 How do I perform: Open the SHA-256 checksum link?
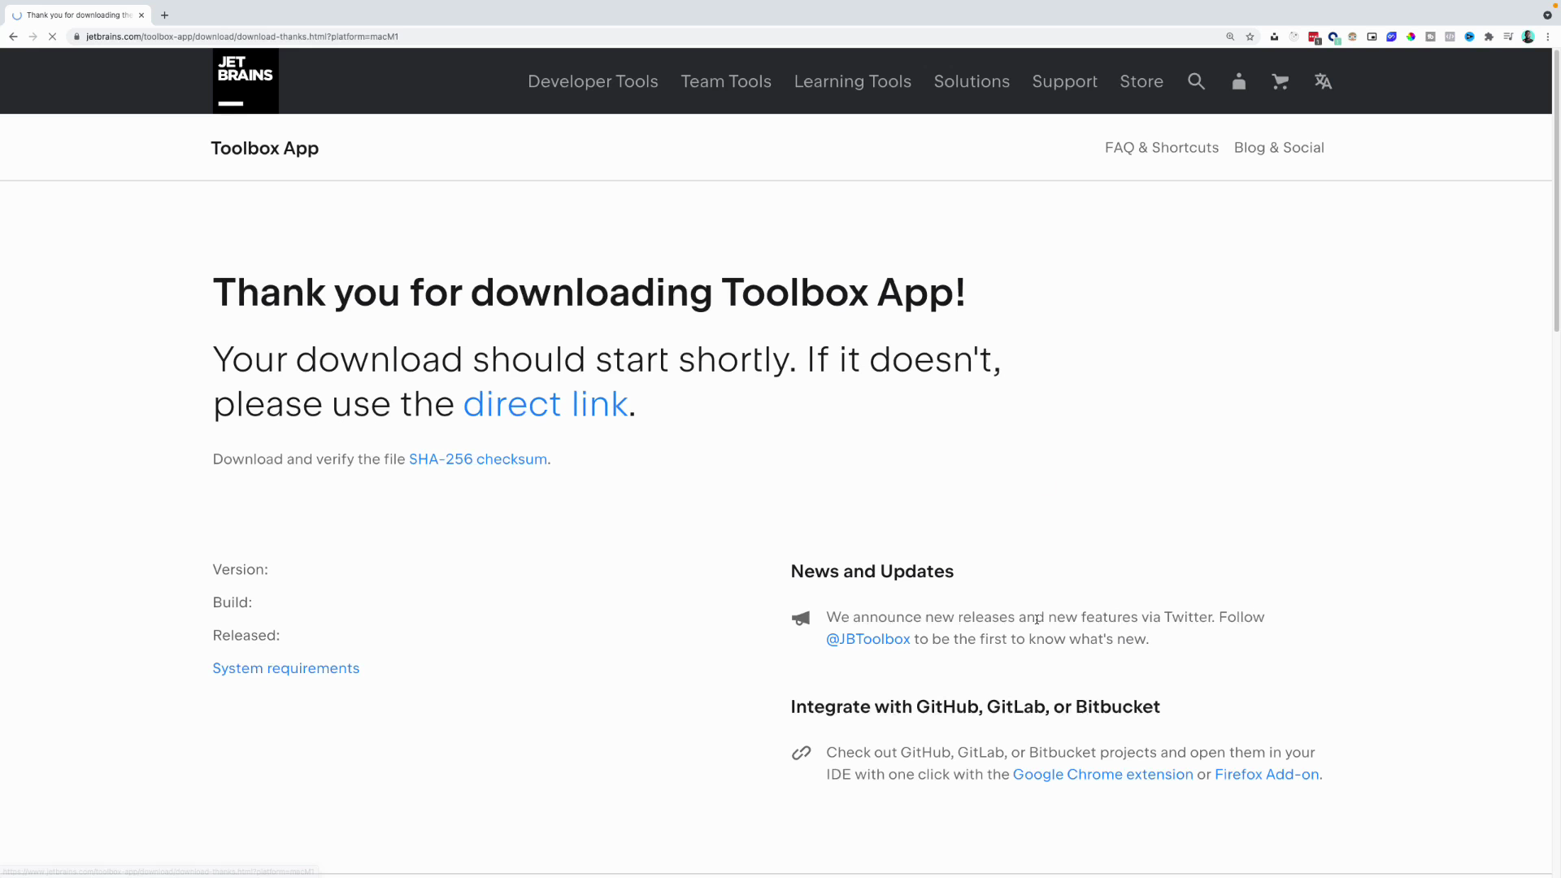[478, 459]
